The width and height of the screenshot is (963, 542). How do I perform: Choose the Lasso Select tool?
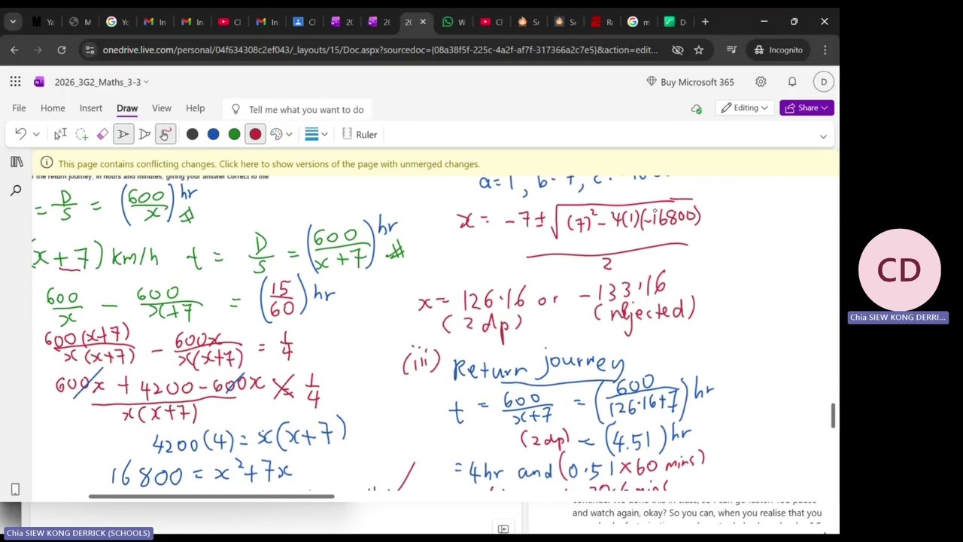(81, 135)
